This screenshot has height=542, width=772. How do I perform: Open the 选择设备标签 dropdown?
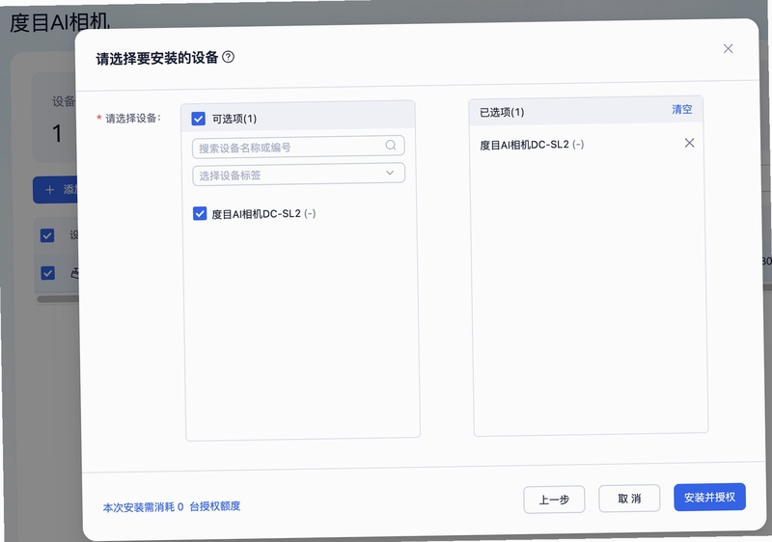pyautogui.click(x=298, y=175)
